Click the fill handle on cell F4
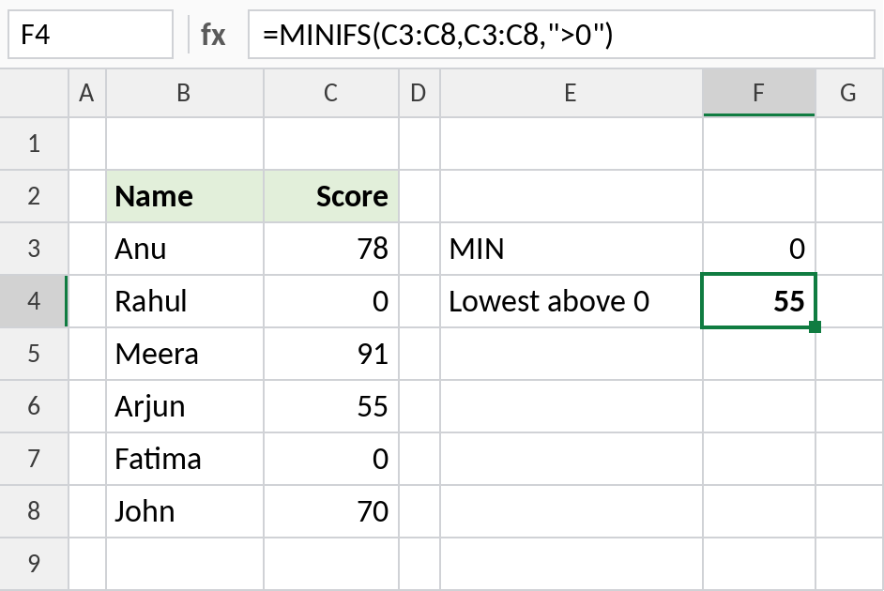This screenshot has width=884, height=591. 815,326
